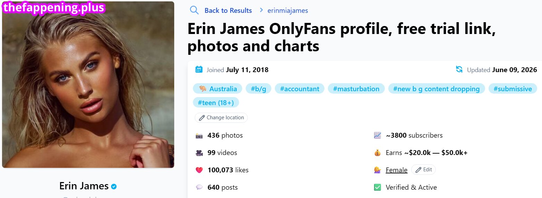This screenshot has height=198, width=542.
Task: Click the calendar icon beside Joined date
Action: (199, 69)
